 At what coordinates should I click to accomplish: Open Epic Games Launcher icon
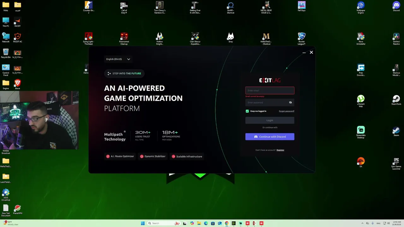[396, 163]
